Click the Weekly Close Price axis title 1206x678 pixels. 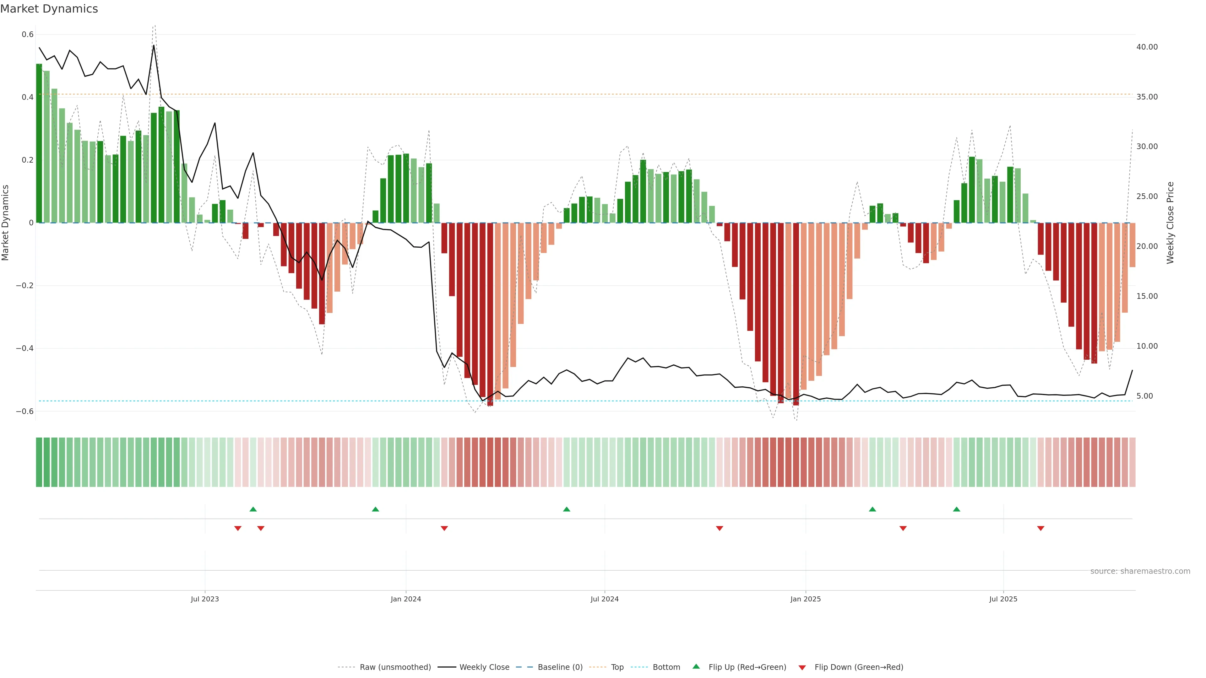pos(1171,223)
